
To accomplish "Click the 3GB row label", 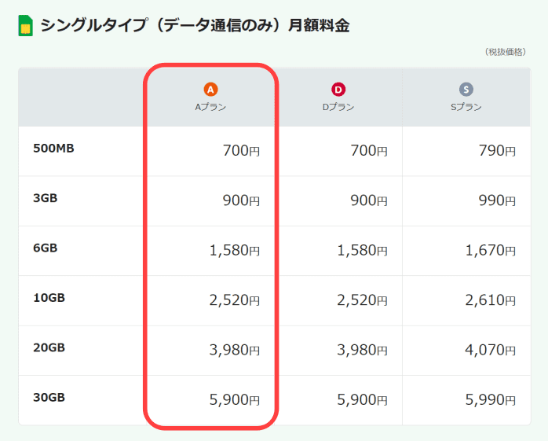I will [45, 198].
